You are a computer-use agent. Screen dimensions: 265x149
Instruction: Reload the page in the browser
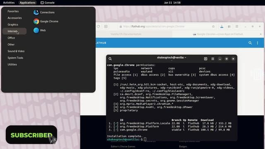pyautogui.click(x=99, y=26)
